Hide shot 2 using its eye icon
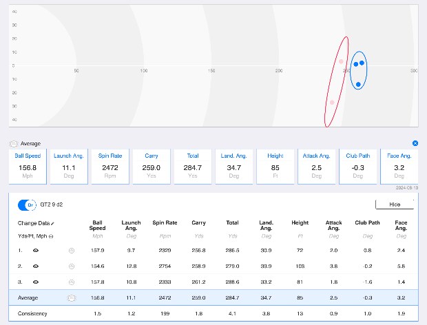The height and width of the screenshot is (325, 427). pyautogui.click(x=35, y=266)
